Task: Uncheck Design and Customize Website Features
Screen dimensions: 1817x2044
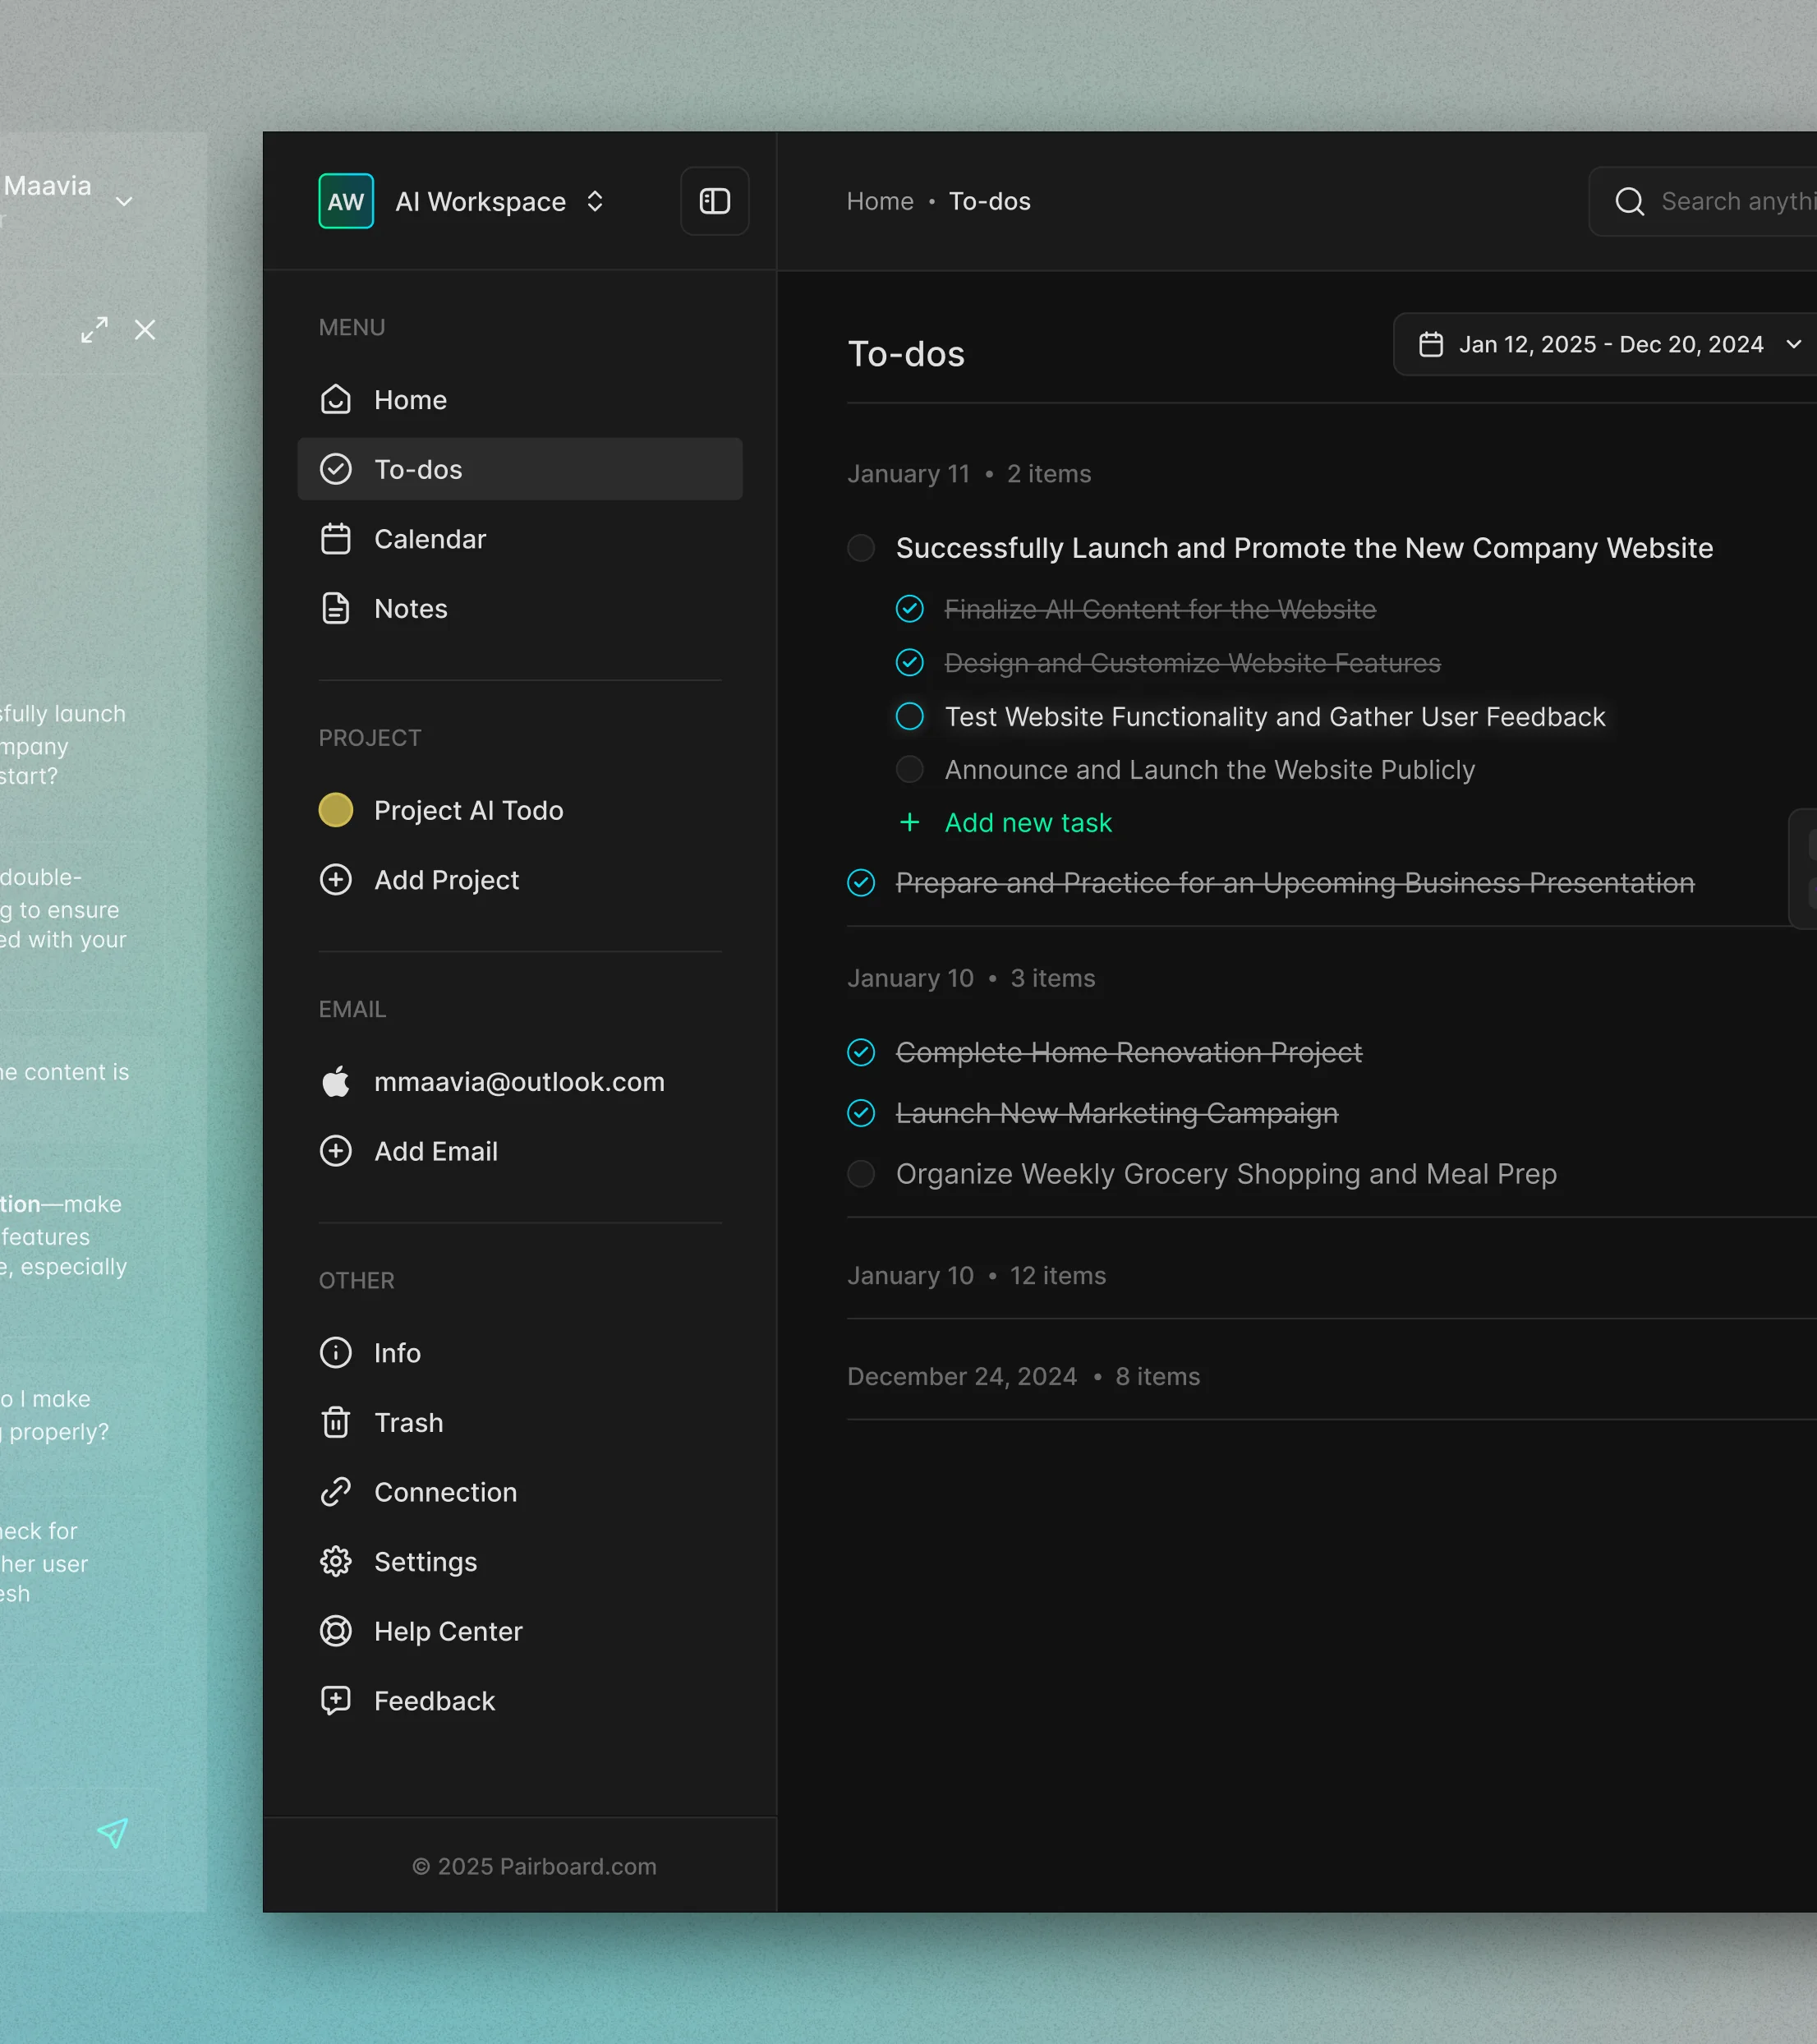Action: tap(910, 662)
